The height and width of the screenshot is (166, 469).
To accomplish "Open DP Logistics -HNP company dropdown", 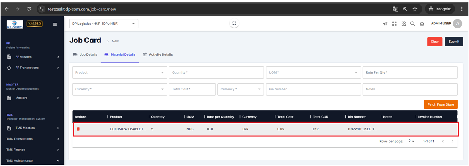I will [104, 24].
